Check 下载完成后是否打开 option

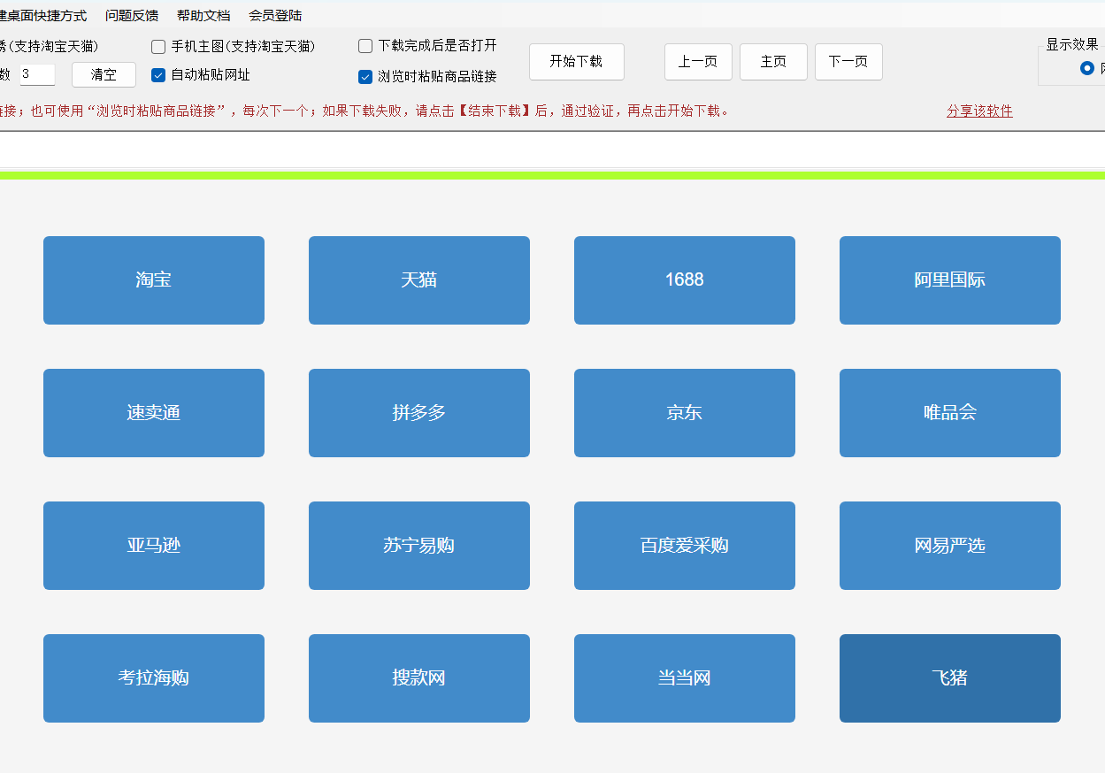tap(365, 46)
